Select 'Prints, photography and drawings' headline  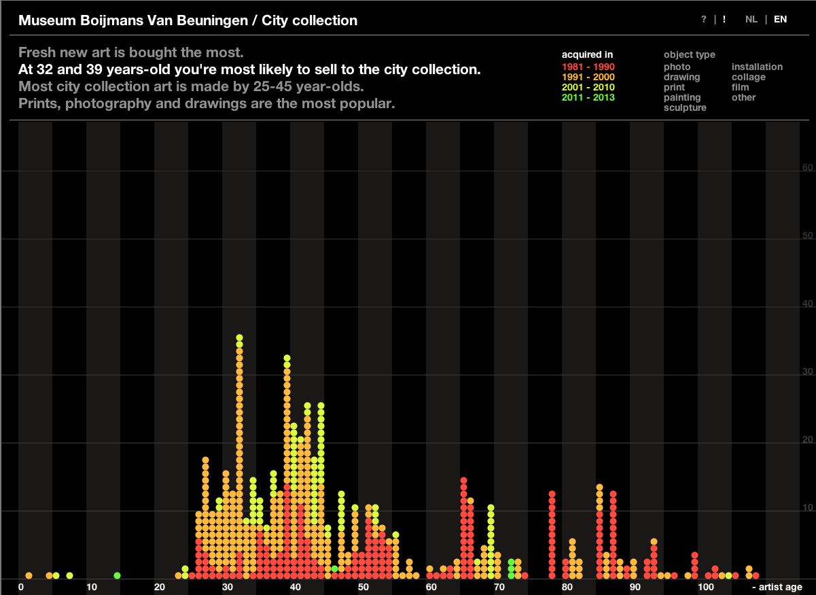(207, 104)
